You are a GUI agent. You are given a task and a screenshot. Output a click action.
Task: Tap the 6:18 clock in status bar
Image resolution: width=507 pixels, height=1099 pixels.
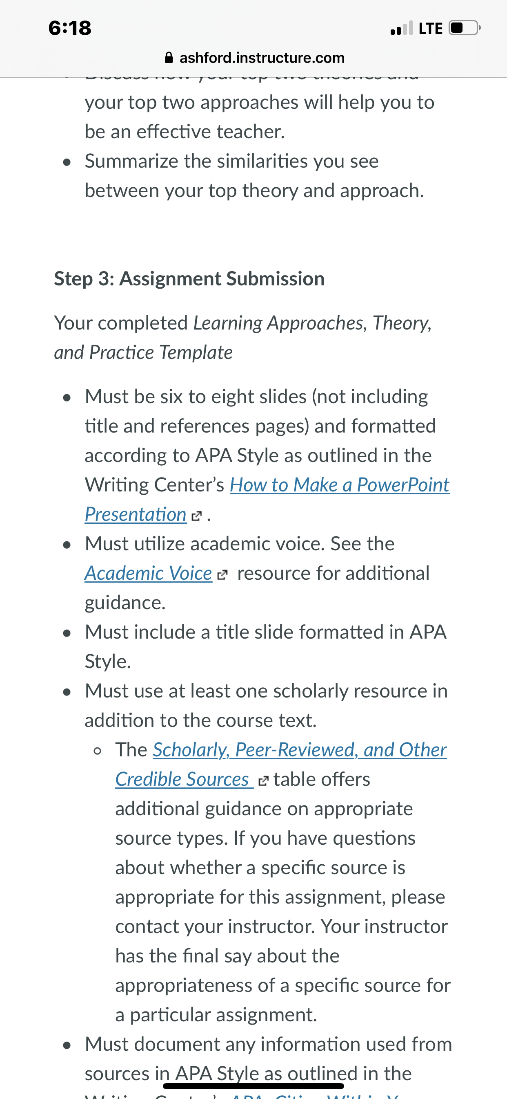point(70,28)
